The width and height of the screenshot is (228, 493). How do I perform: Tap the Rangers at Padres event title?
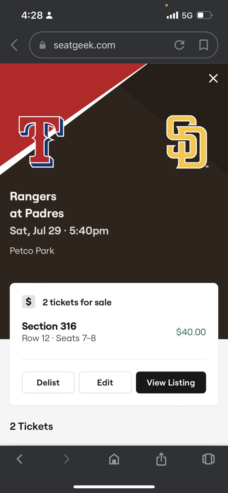coord(37,205)
